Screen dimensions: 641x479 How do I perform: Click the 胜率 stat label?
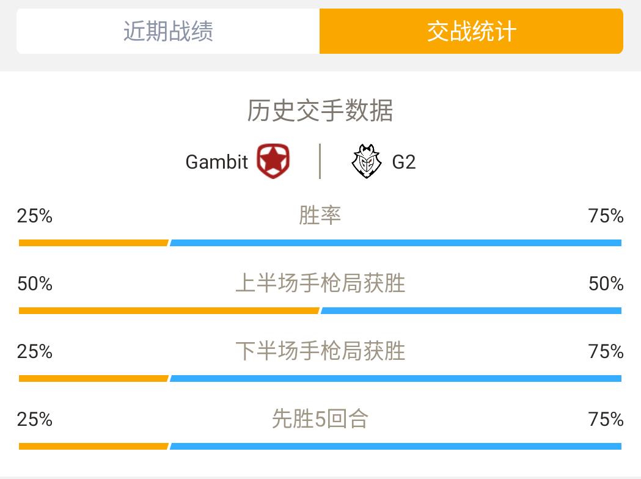point(320,215)
